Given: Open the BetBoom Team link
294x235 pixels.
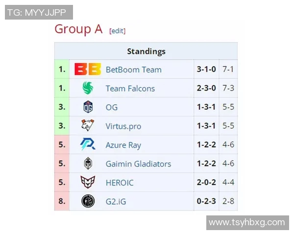Looking at the screenshot, I should click(x=133, y=70).
